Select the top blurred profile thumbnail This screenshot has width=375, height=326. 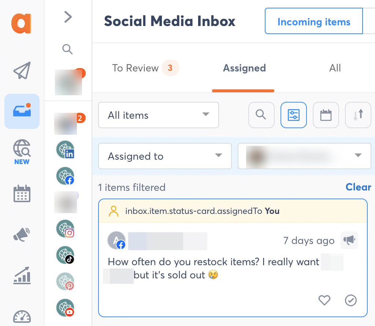click(68, 82)
